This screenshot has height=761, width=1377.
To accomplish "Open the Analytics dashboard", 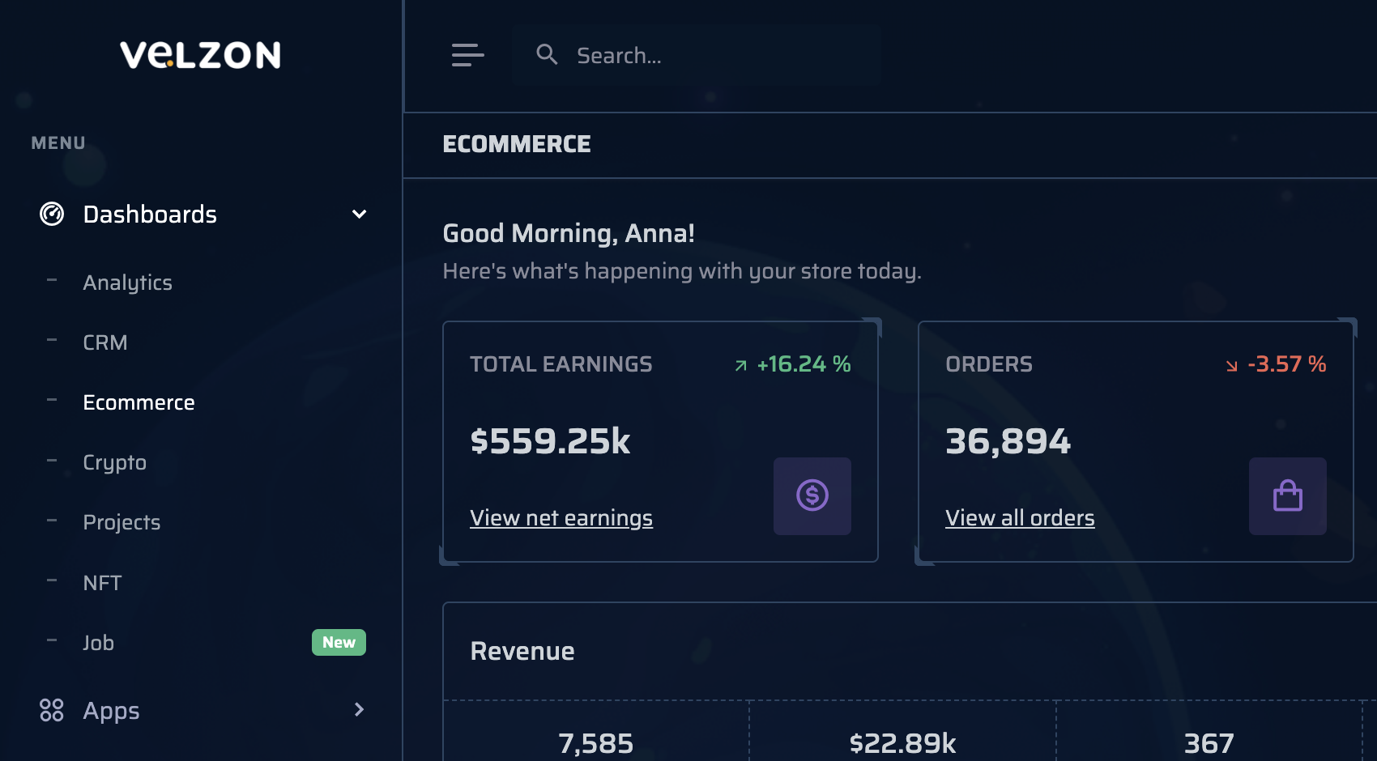I will [x=127, y=283].
